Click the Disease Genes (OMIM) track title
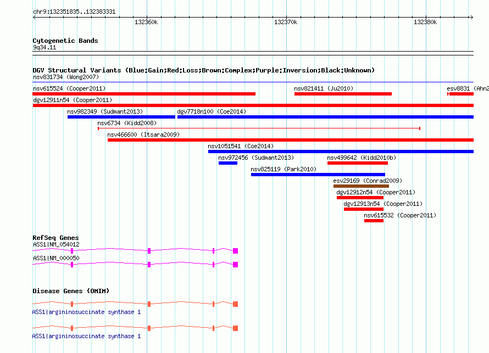Viewport: 489px width, 353px height. coord(71,291)
